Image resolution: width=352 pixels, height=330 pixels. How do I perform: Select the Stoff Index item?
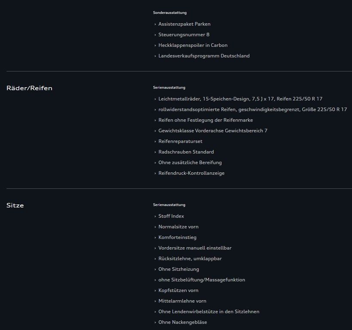[x=171, y=216]
